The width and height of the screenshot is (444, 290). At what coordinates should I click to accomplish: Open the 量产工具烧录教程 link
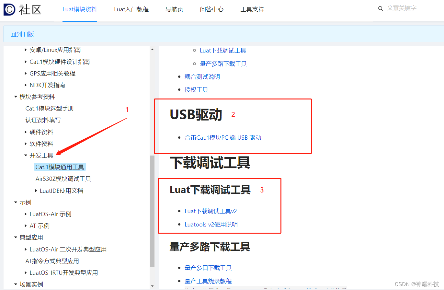pyautogui.click(x=208, y=281)
